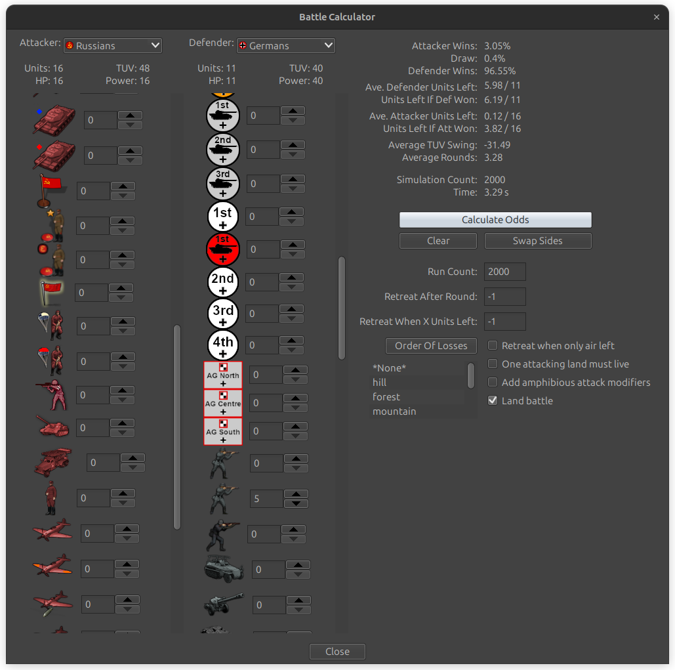The image size is (675, 670).
Task: Click the German 1st tank unit icon
Action: click(x=222, y=115)
